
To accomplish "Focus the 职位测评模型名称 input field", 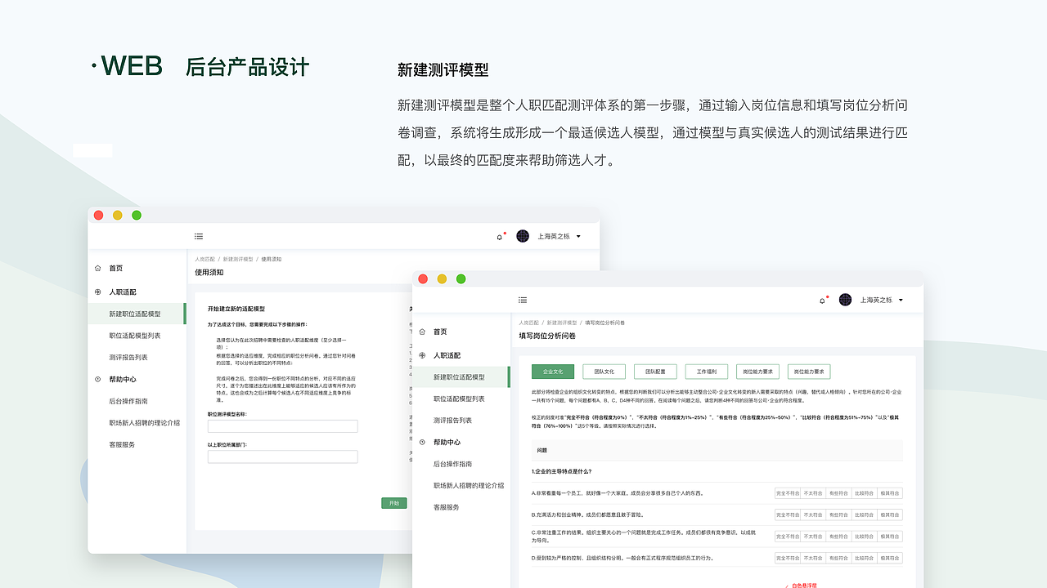I will coord(282,426).
